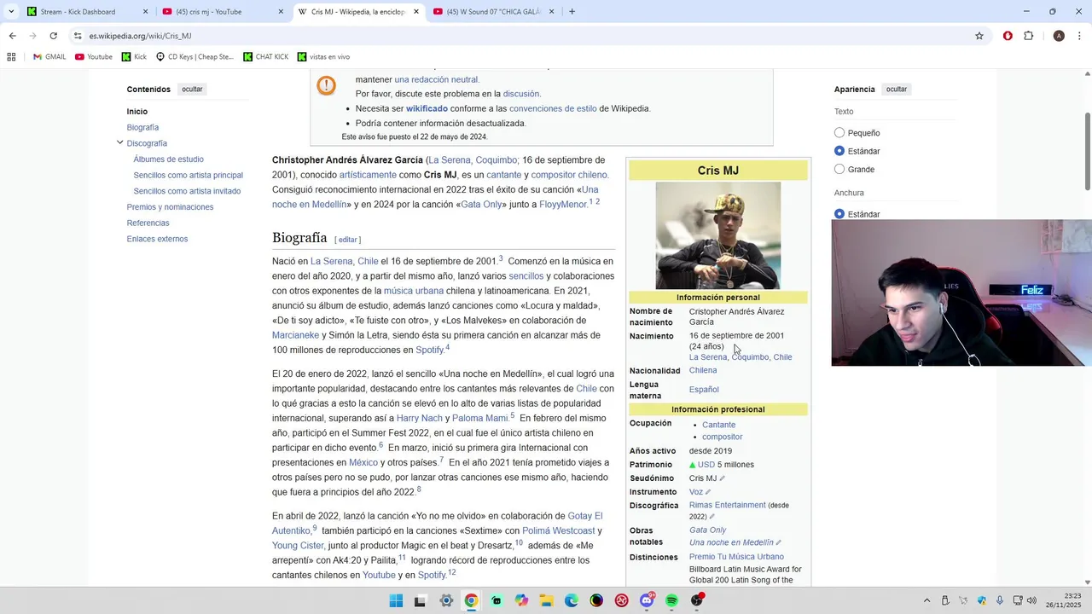The width and height of the screenshot is (1092, 614).
Task: Open the GMAIL bookmark
Action: pyautogui.click(x=49, y=57)
